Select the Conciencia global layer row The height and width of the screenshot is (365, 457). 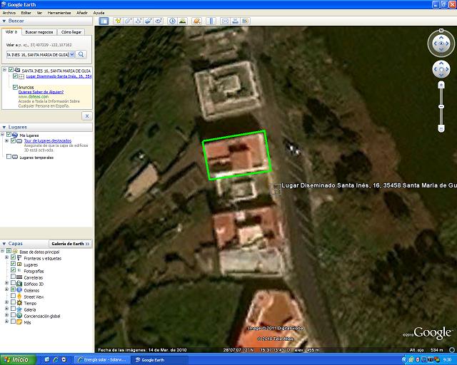coord(42,316)
